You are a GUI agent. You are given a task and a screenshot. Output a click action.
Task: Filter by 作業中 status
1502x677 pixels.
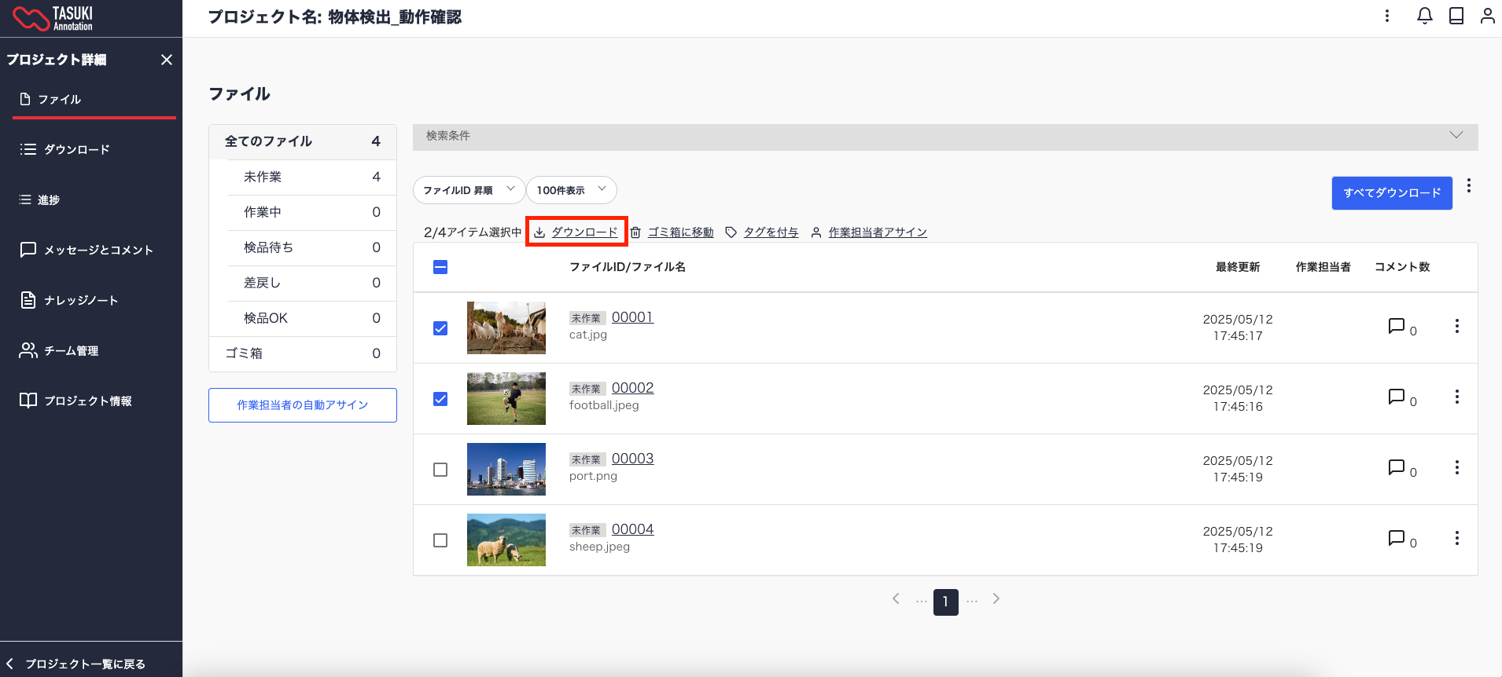click(x=311, y=213)
